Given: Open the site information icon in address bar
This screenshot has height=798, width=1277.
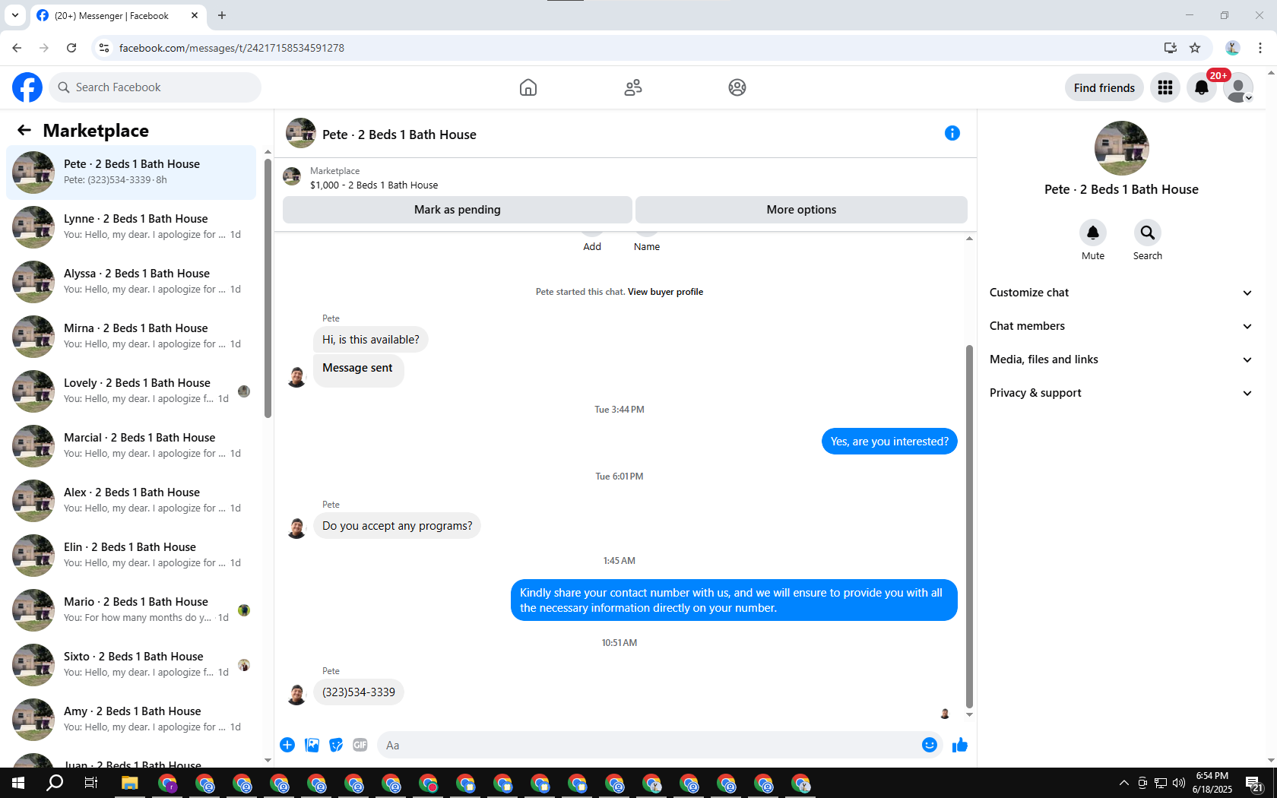Looking at the screenshot, I should (x=104, y=48).
